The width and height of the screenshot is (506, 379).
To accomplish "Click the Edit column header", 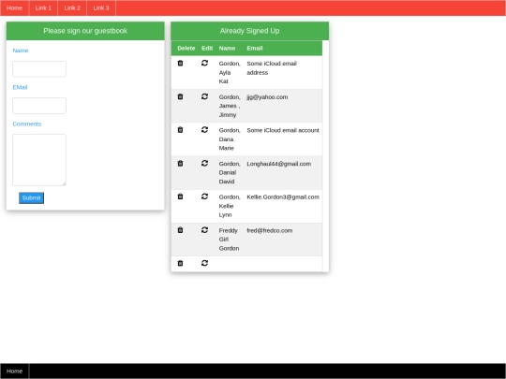I will 207,49.
